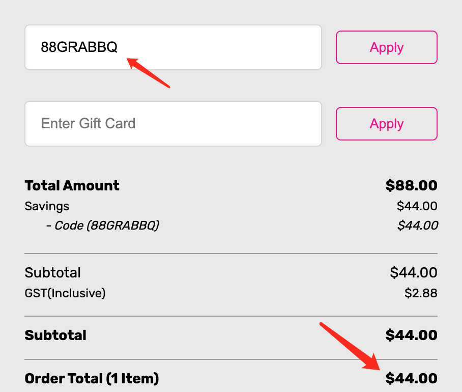Click the promo code field containing 88GRABBQ
The image size is (462, 392).
173,47
